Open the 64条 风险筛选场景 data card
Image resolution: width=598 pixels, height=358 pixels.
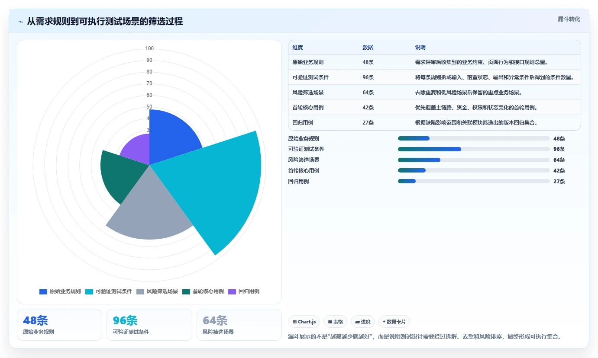click(239, 325)
